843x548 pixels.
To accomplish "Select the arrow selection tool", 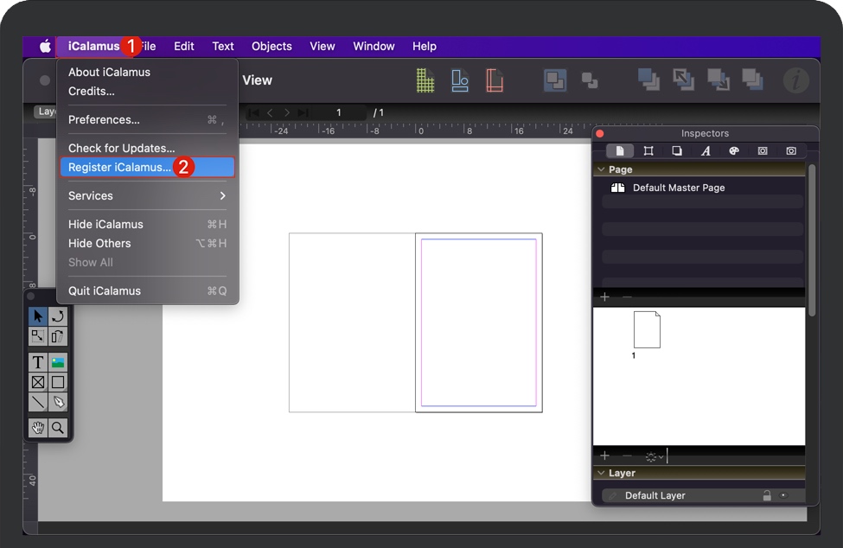I will (38, 315).
